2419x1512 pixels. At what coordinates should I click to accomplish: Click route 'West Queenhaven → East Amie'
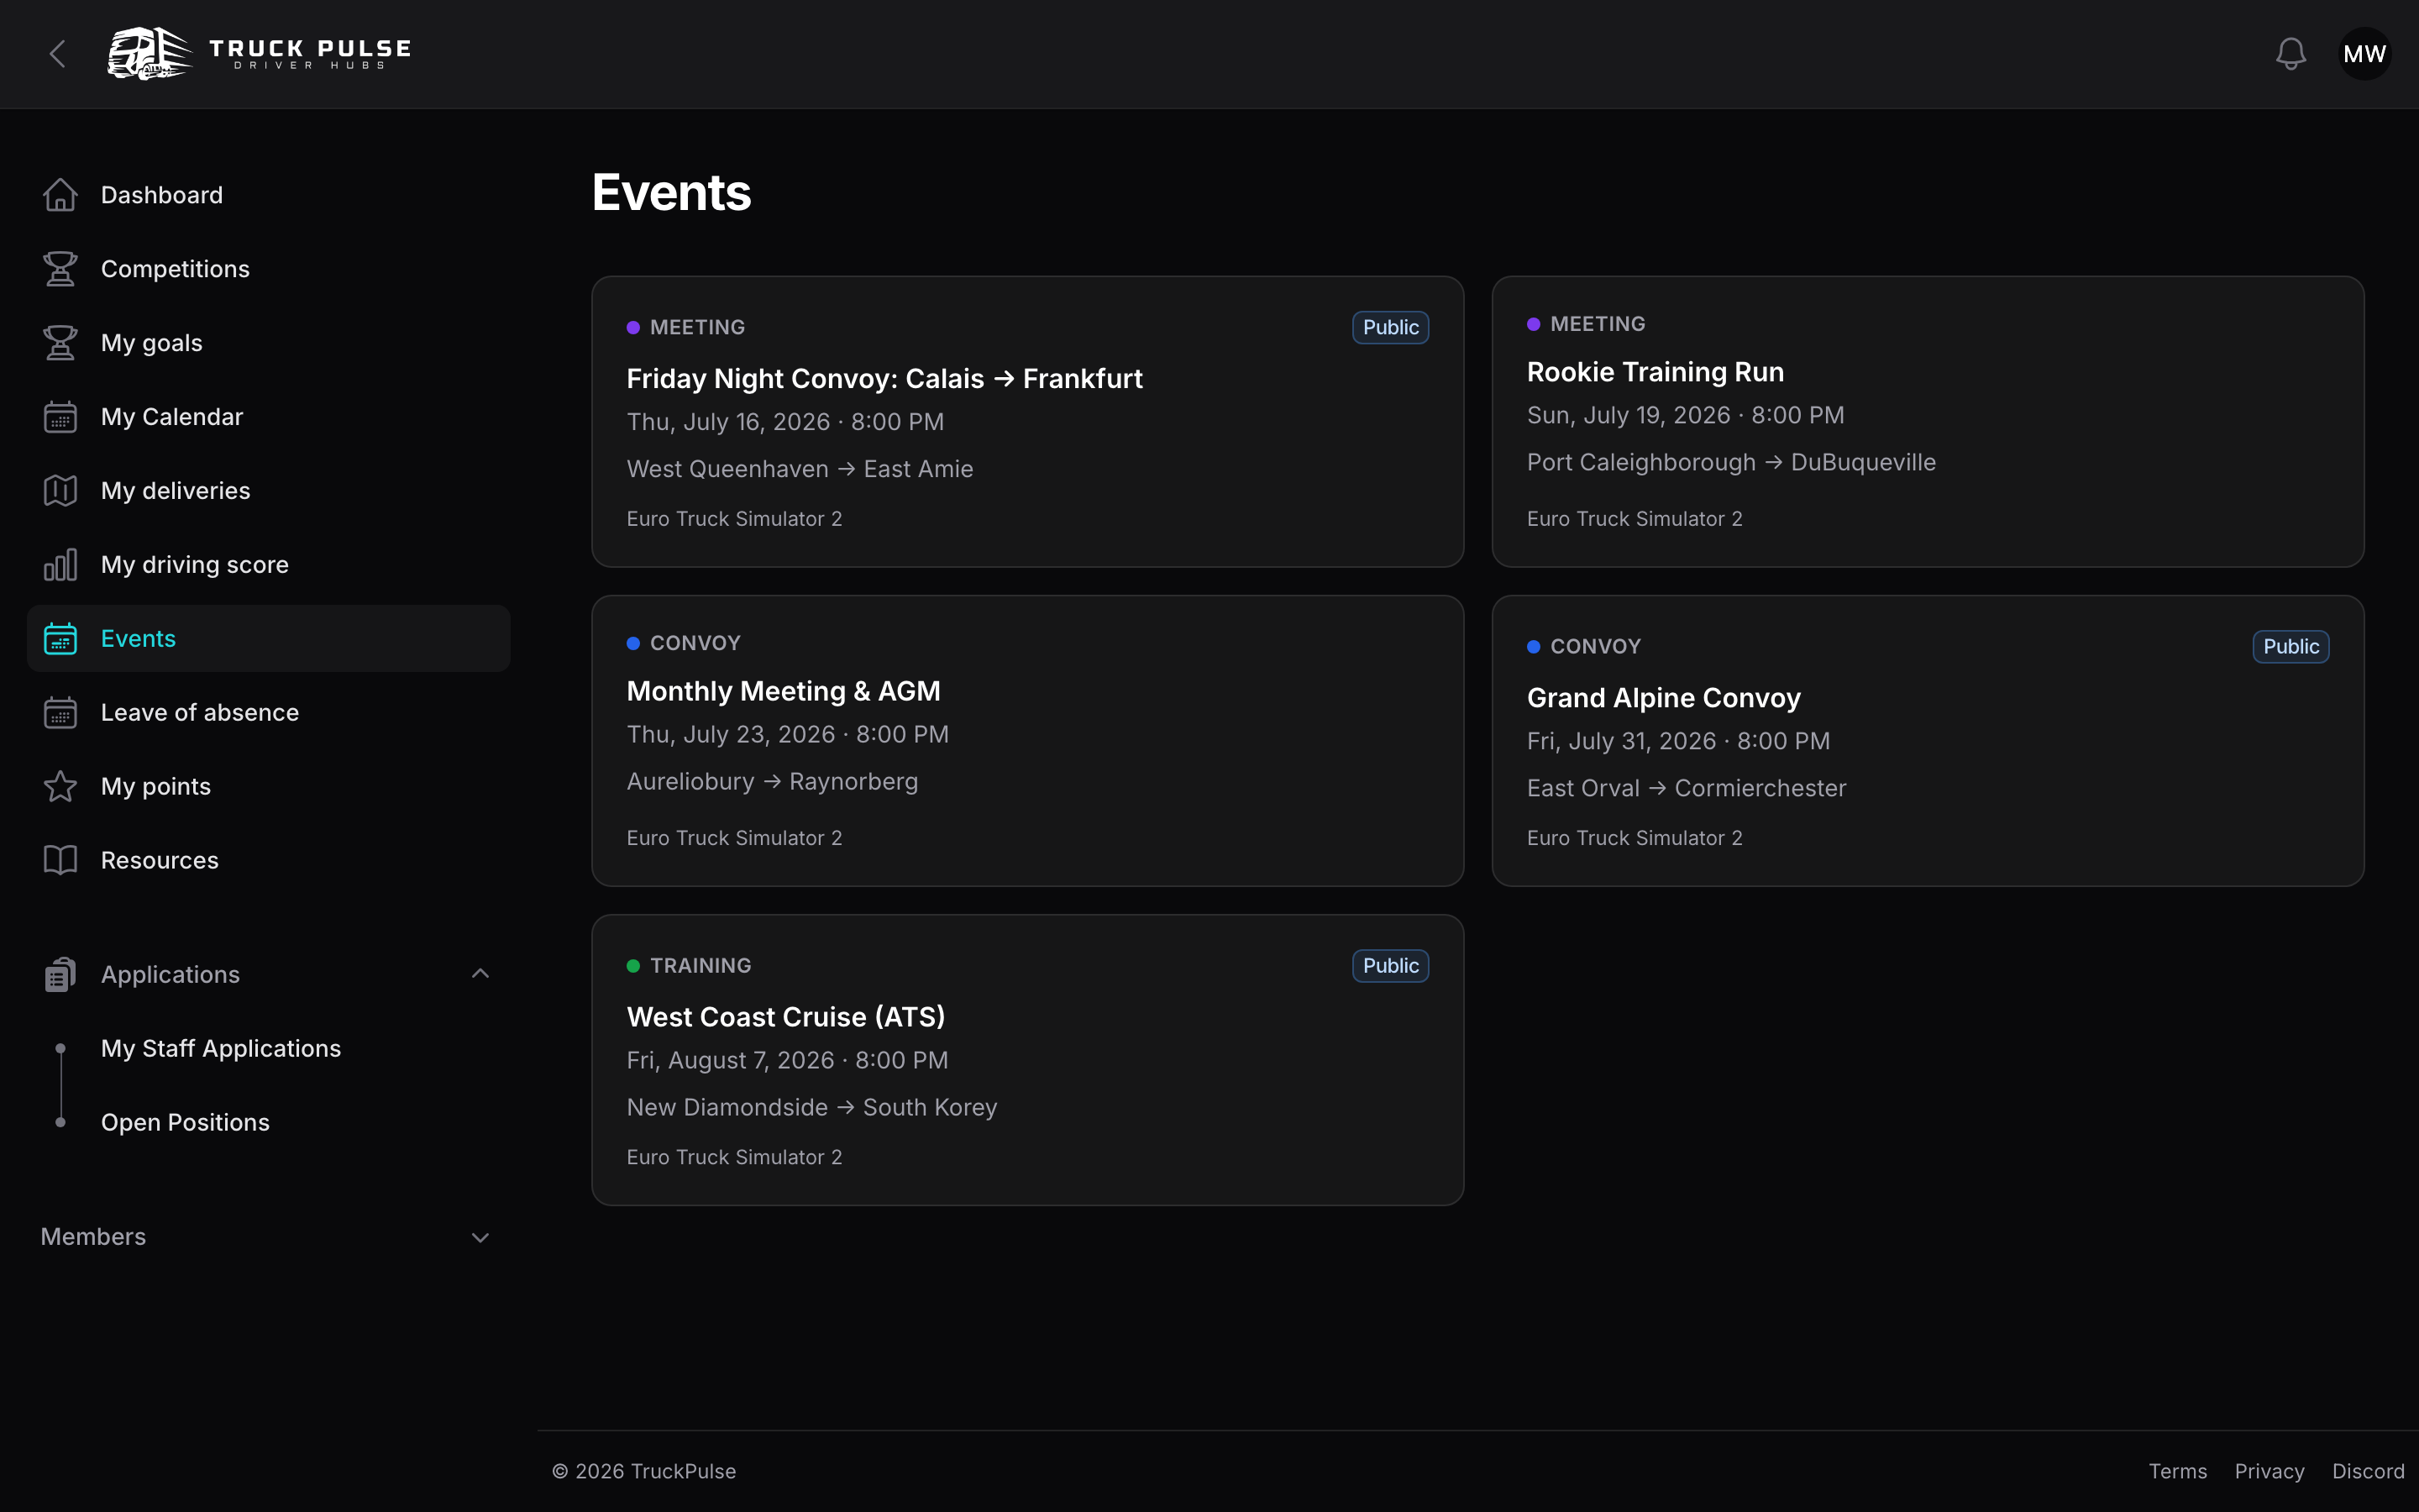tap(800, 469)
